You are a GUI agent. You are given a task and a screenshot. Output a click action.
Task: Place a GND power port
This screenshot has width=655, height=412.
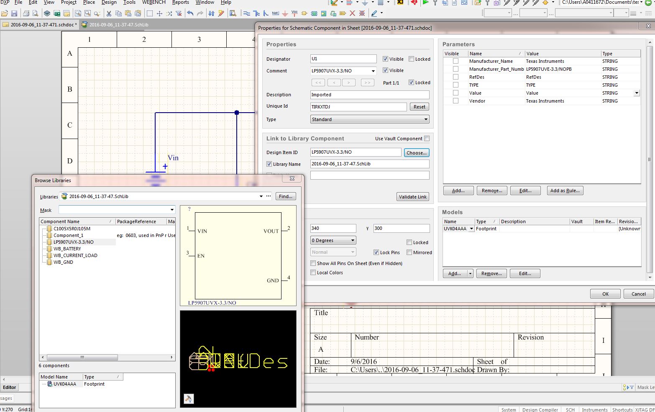click(x=285, y=13)
